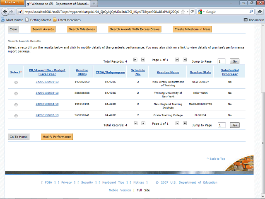Open a new browser tab with plus button
The height and width of the screenshot is (199, 265).
94,4
